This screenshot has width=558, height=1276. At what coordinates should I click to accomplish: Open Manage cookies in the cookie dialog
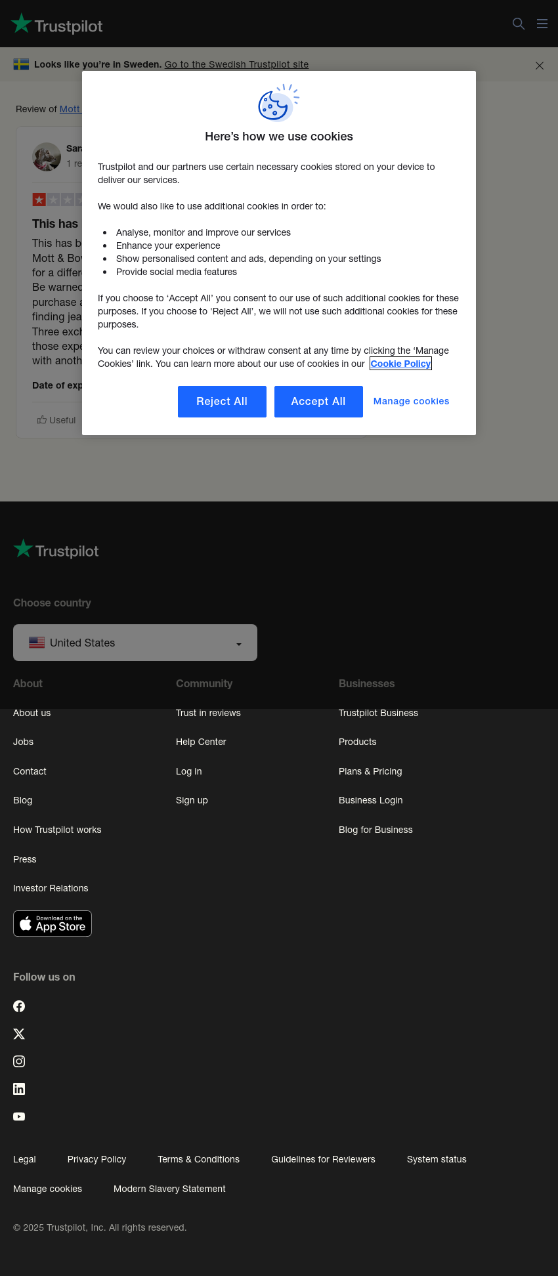pyautogui.click(x=412, y=401)
